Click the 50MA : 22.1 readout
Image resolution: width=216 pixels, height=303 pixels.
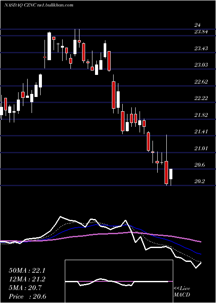27,271
